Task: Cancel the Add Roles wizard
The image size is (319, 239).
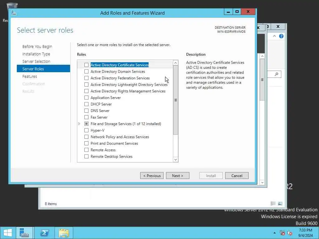Action: 237,176
